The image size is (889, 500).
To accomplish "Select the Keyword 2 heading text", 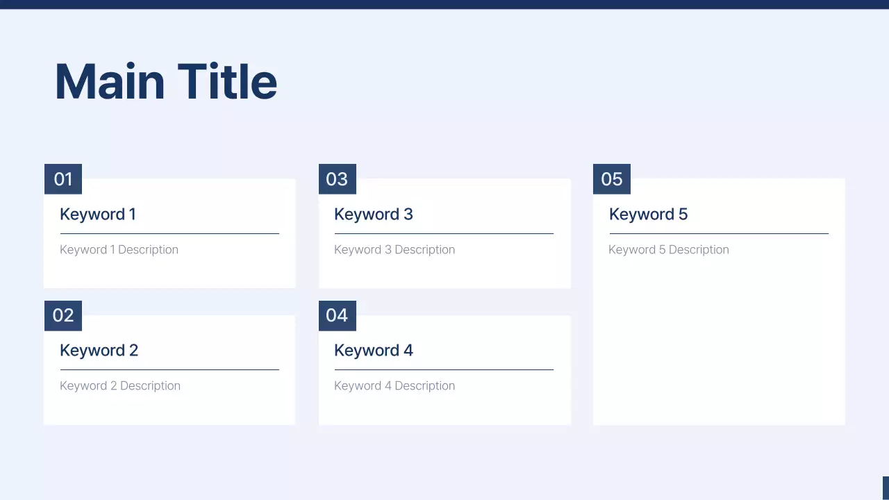I will click(99, 350).
